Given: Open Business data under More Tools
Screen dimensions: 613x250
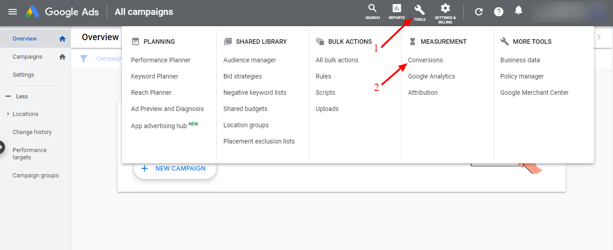Looking at the screenshot, I should pos(520,60).
